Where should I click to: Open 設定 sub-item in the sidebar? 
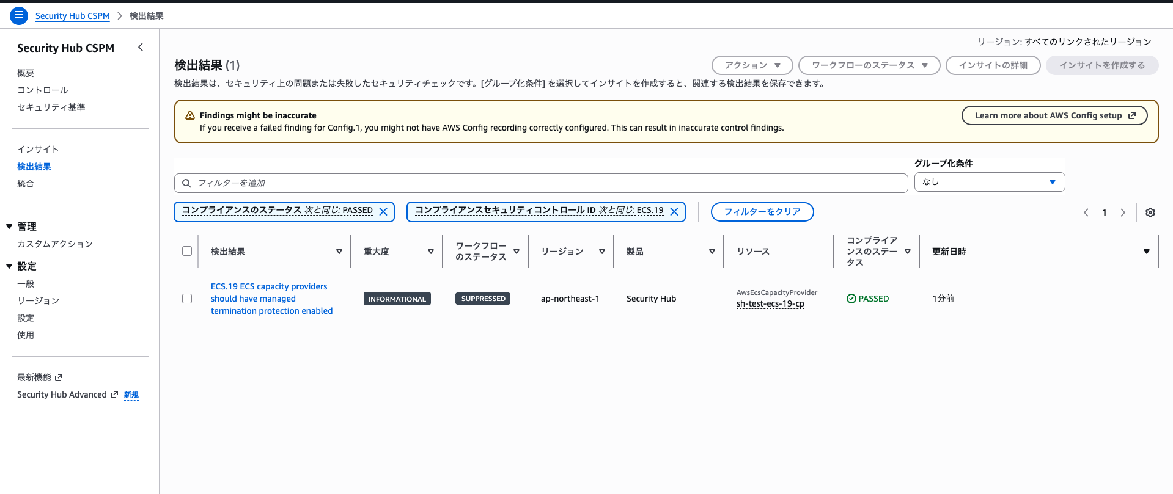coord(26,318)
